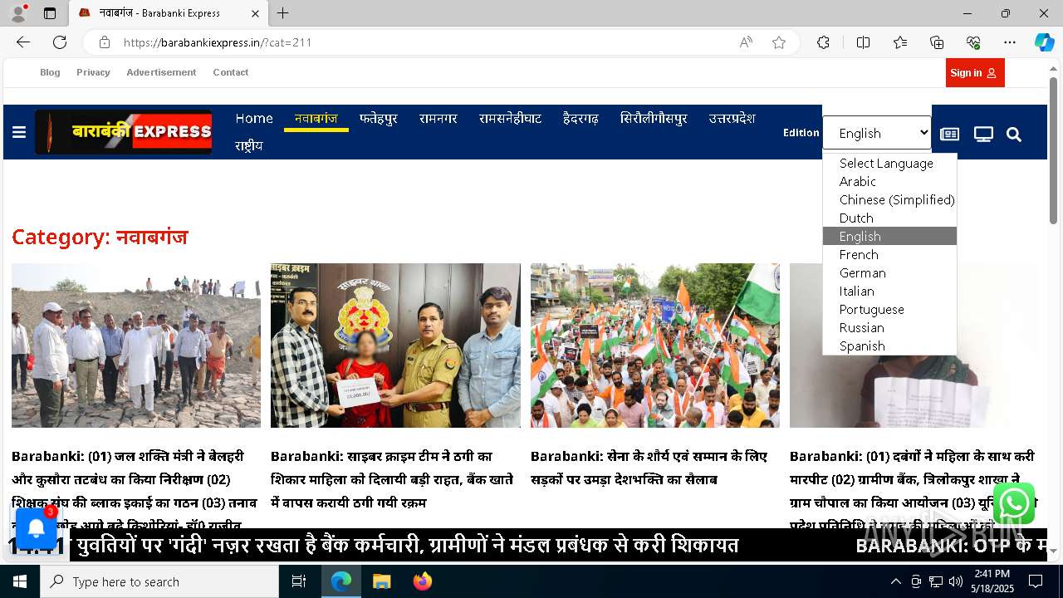Turn on Read aloud in the address bar
Viewport: 1063px width, 598px height.
coord(746,42)
